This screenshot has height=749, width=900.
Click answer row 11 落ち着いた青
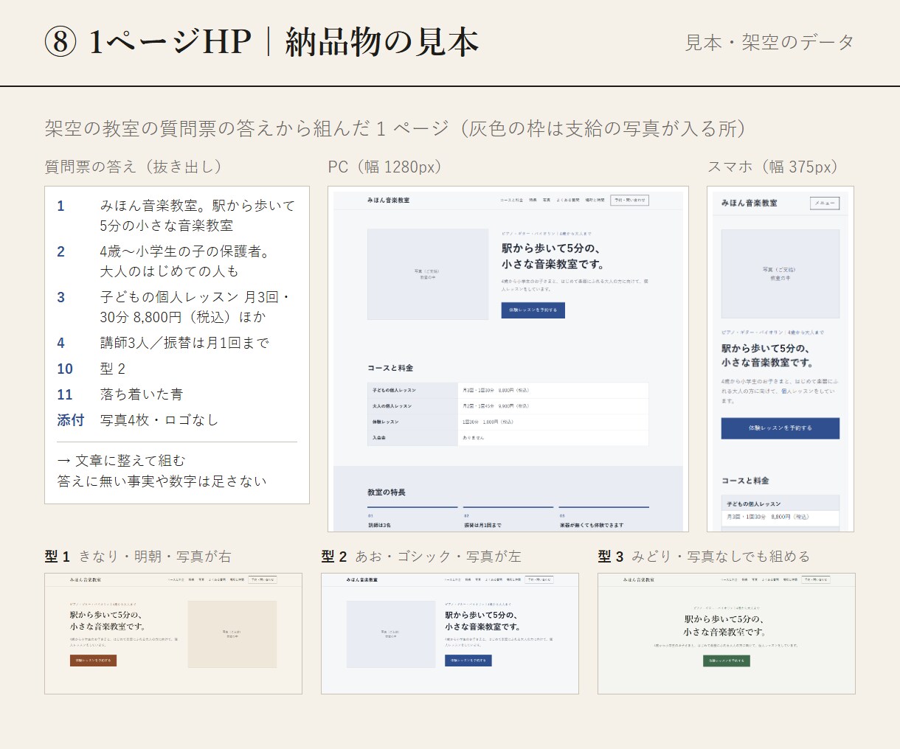click(x=177, y=394)
